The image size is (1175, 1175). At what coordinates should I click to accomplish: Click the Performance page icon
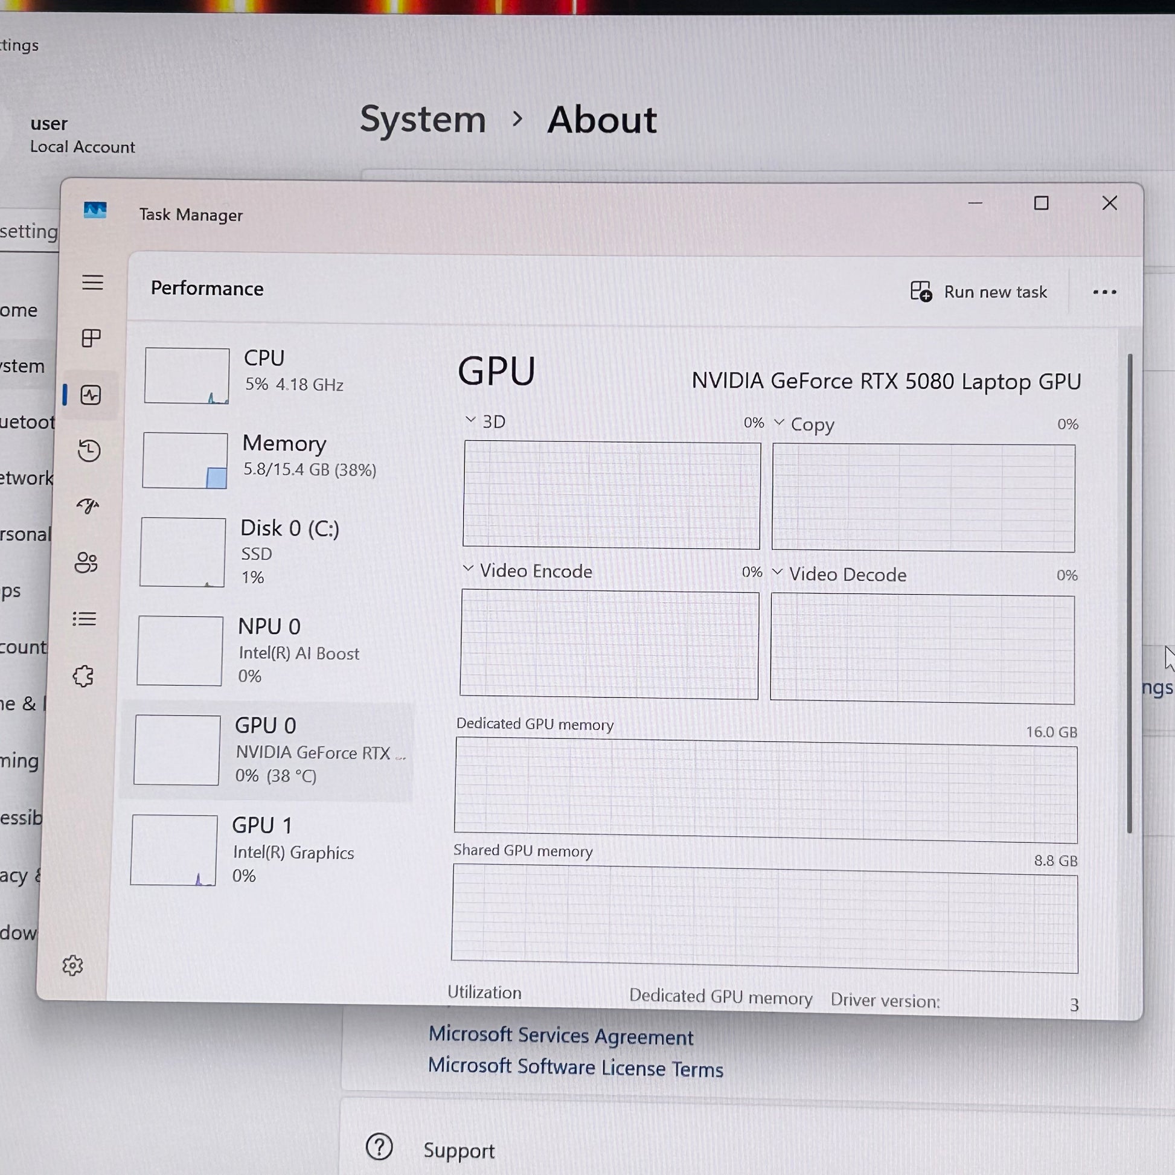click(x=91, y=395)
